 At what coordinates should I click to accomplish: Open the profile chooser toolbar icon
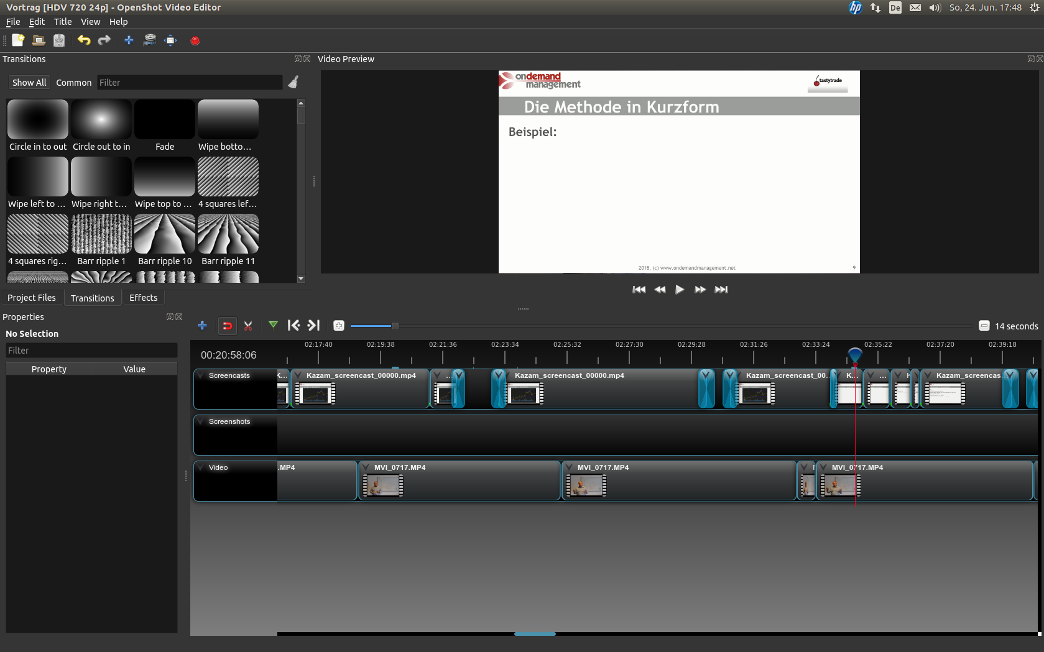click(x=150, y=40)
